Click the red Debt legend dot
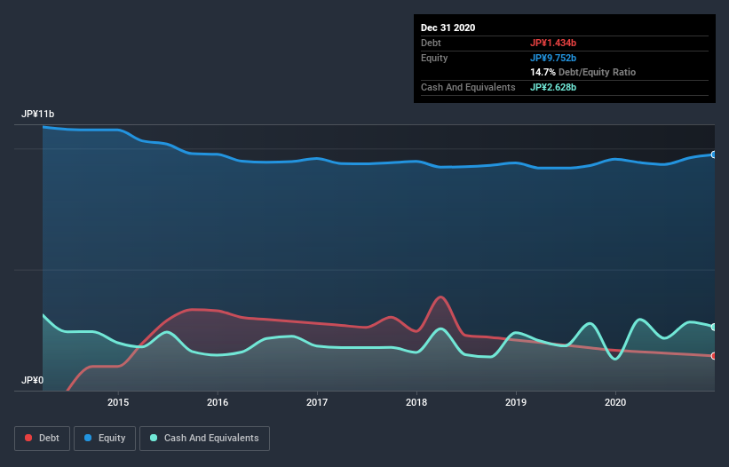The width and height of the screenshot is (729, 467). click(28, 438)
